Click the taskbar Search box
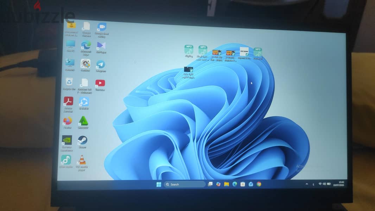The height and width of the screenshot is (211, 375). [184, 184]
